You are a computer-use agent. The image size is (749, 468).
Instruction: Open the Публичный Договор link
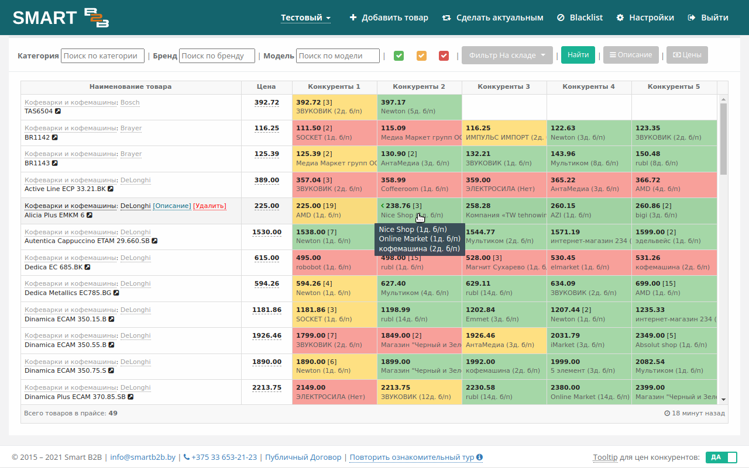[x=303, y=457]
